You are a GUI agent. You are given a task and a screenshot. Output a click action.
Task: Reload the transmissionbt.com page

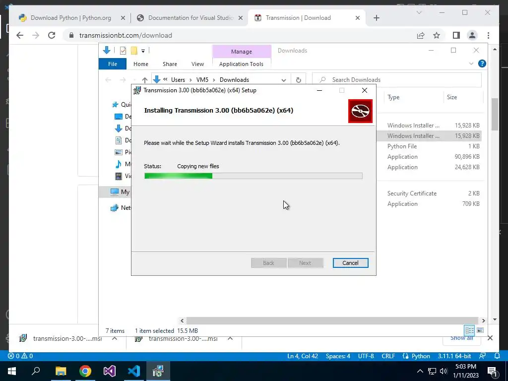click(52, 35)
